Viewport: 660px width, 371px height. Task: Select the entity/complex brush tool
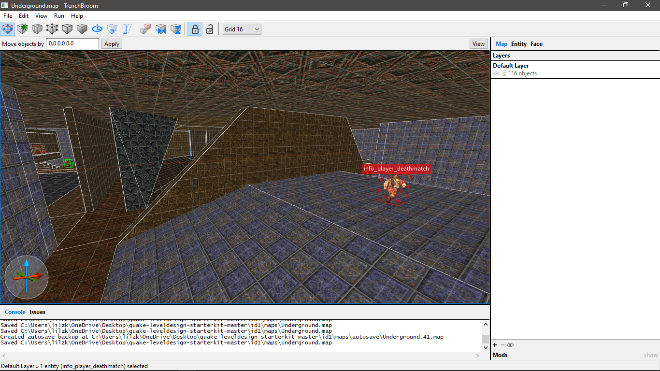[37, 29]
